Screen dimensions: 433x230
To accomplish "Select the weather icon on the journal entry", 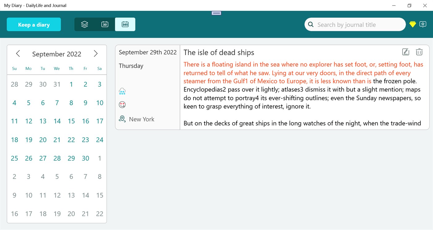I will (x=122, y=91).
